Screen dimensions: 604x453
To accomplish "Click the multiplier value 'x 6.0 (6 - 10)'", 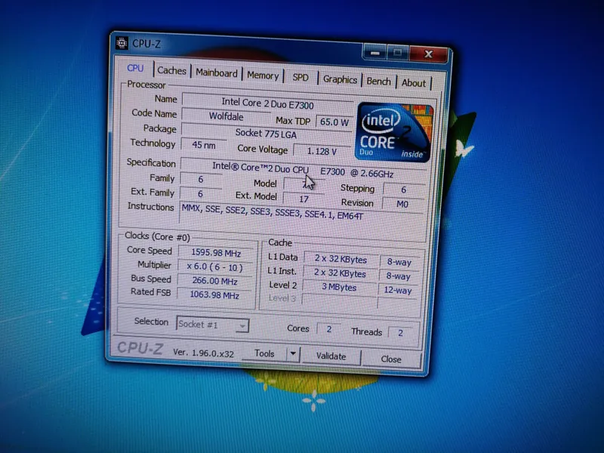I will pos(215,267).
